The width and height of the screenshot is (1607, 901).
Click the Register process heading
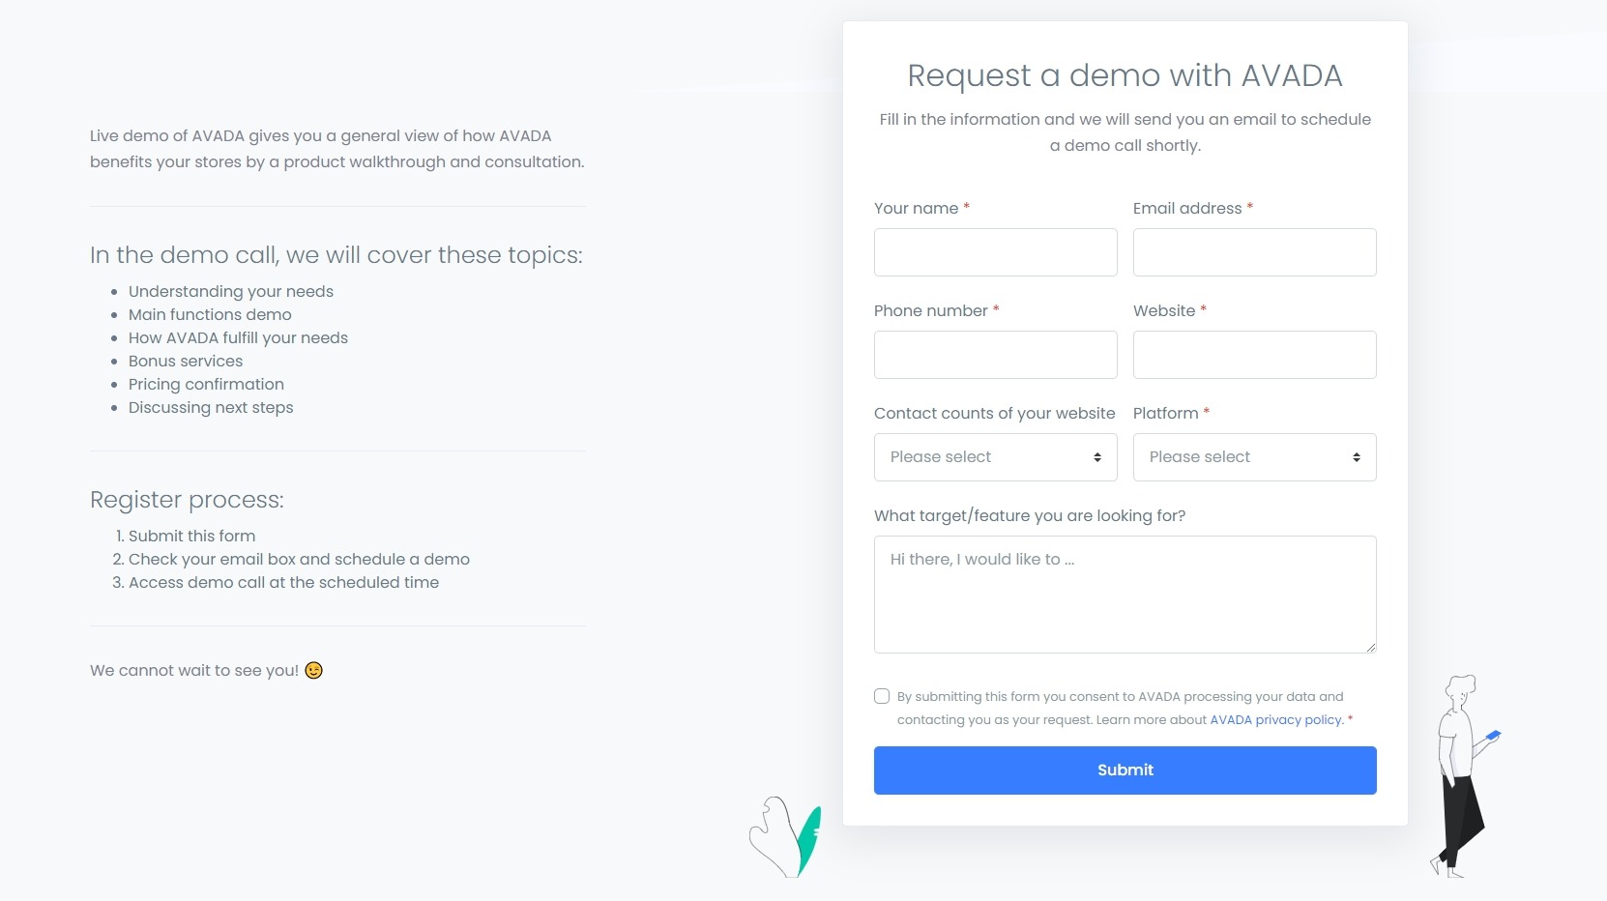click(187, 500)
